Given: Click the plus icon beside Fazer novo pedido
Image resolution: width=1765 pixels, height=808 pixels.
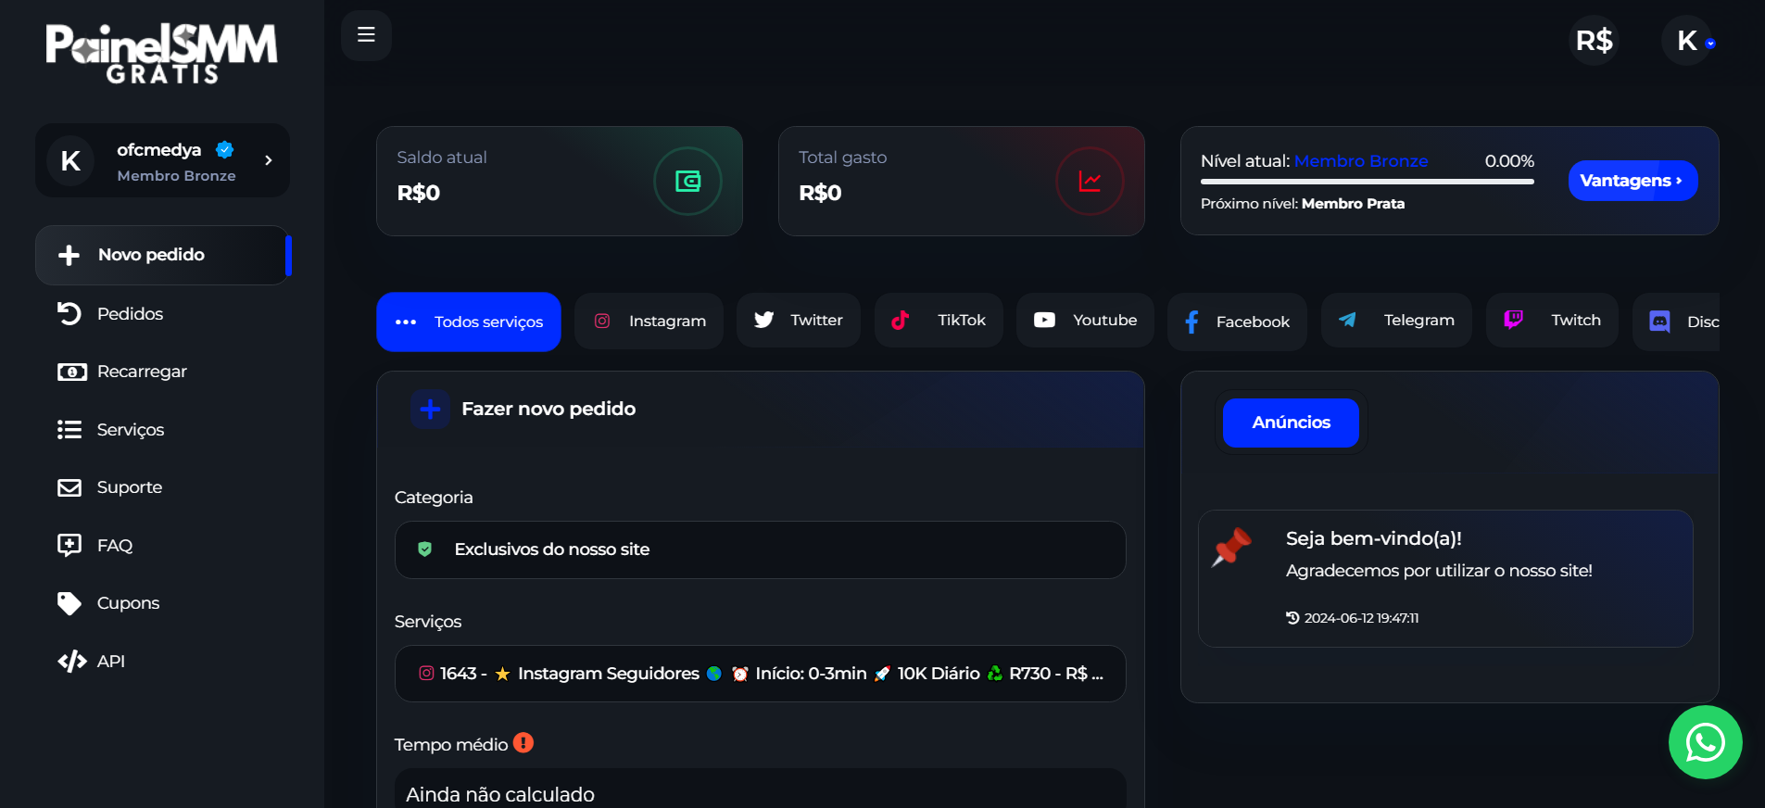Looking at the screenshot, I should (430, 409).
